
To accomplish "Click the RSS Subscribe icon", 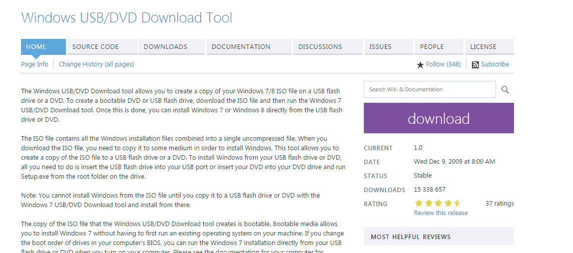I will (475, 65).
